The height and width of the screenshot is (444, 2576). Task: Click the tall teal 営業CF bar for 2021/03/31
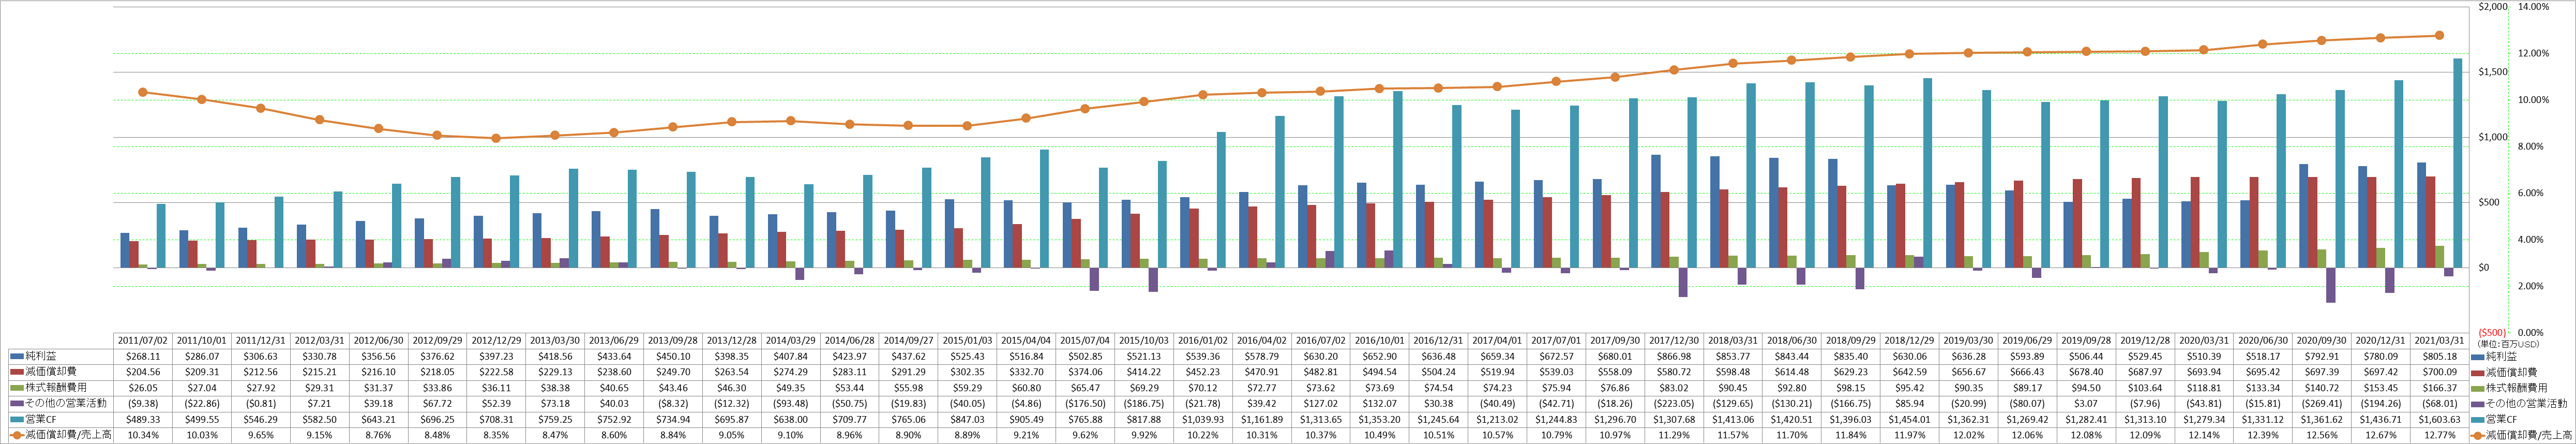coord(2457,163)
